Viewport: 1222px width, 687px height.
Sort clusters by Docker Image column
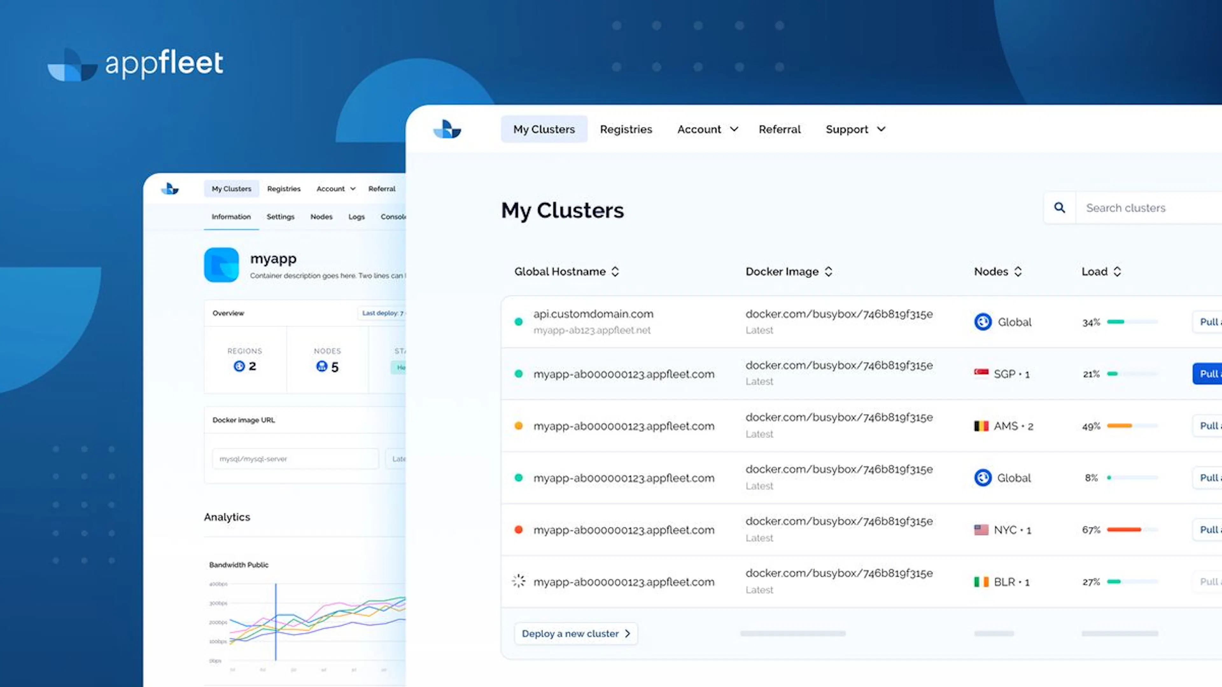(x=789, y=271)
